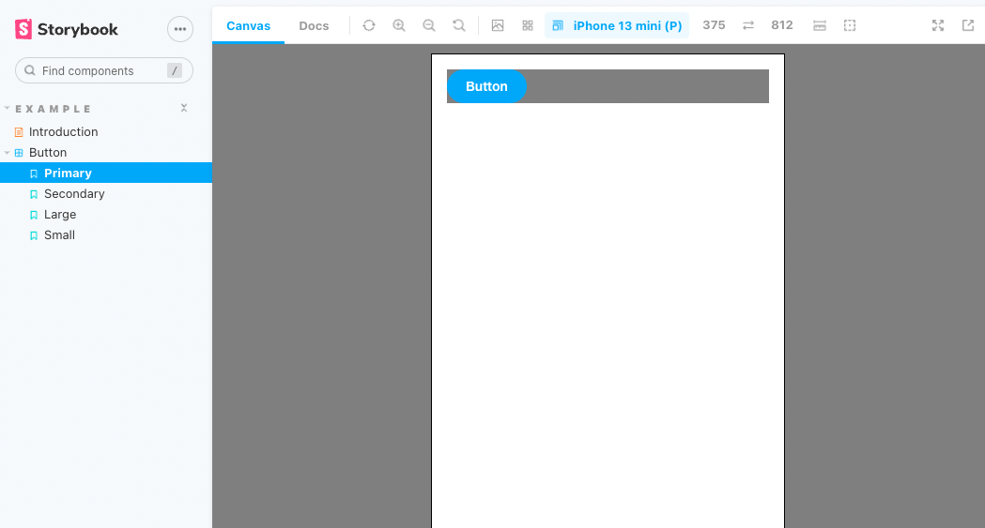
Task: Click the expand-collapse all icon beside EXAMPLE
Action: tap(184, 108)
